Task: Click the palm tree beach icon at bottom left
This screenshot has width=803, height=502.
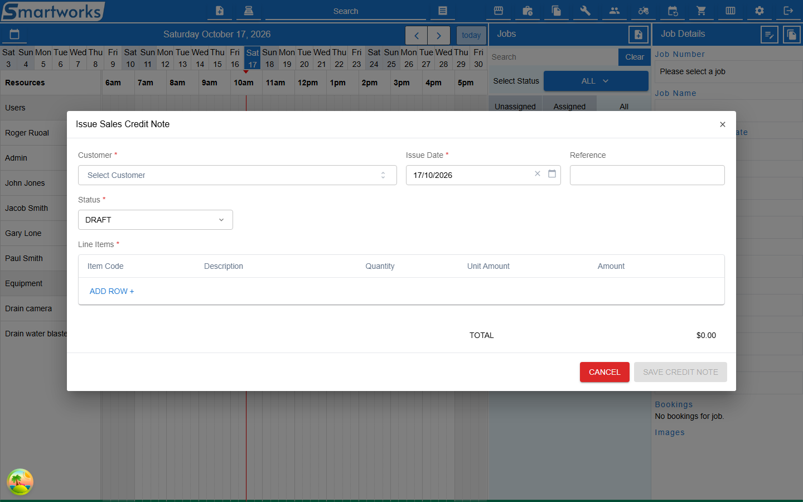Action: tap(20, 482)
